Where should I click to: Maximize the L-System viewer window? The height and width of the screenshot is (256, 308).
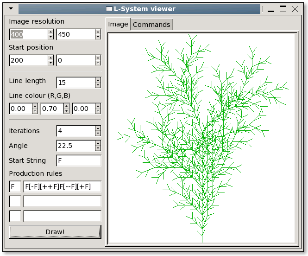[283, 9]
